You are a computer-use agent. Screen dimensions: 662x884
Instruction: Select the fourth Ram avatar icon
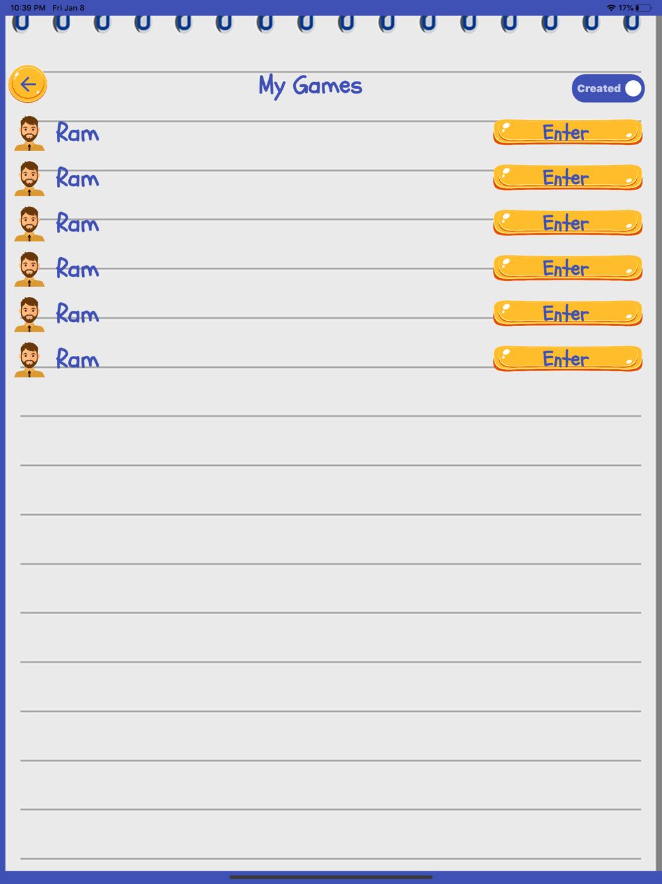coord(29,269)
